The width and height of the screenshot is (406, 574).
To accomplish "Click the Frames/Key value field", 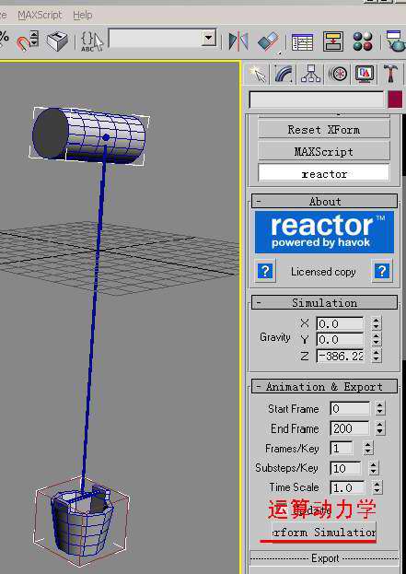I will [x=342, y=448].
